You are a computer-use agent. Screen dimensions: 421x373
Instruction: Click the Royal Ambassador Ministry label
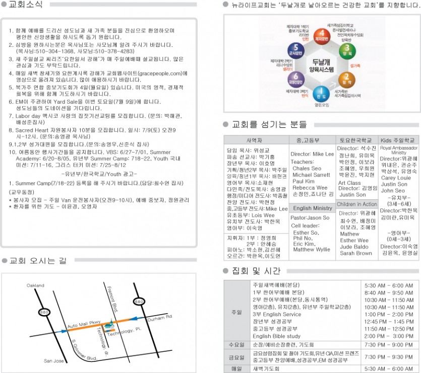(398, 150)
